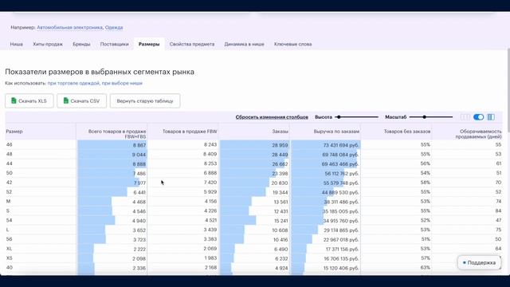Select size cell S
This screenshot has height=287, width=510.
coord(8,210)
